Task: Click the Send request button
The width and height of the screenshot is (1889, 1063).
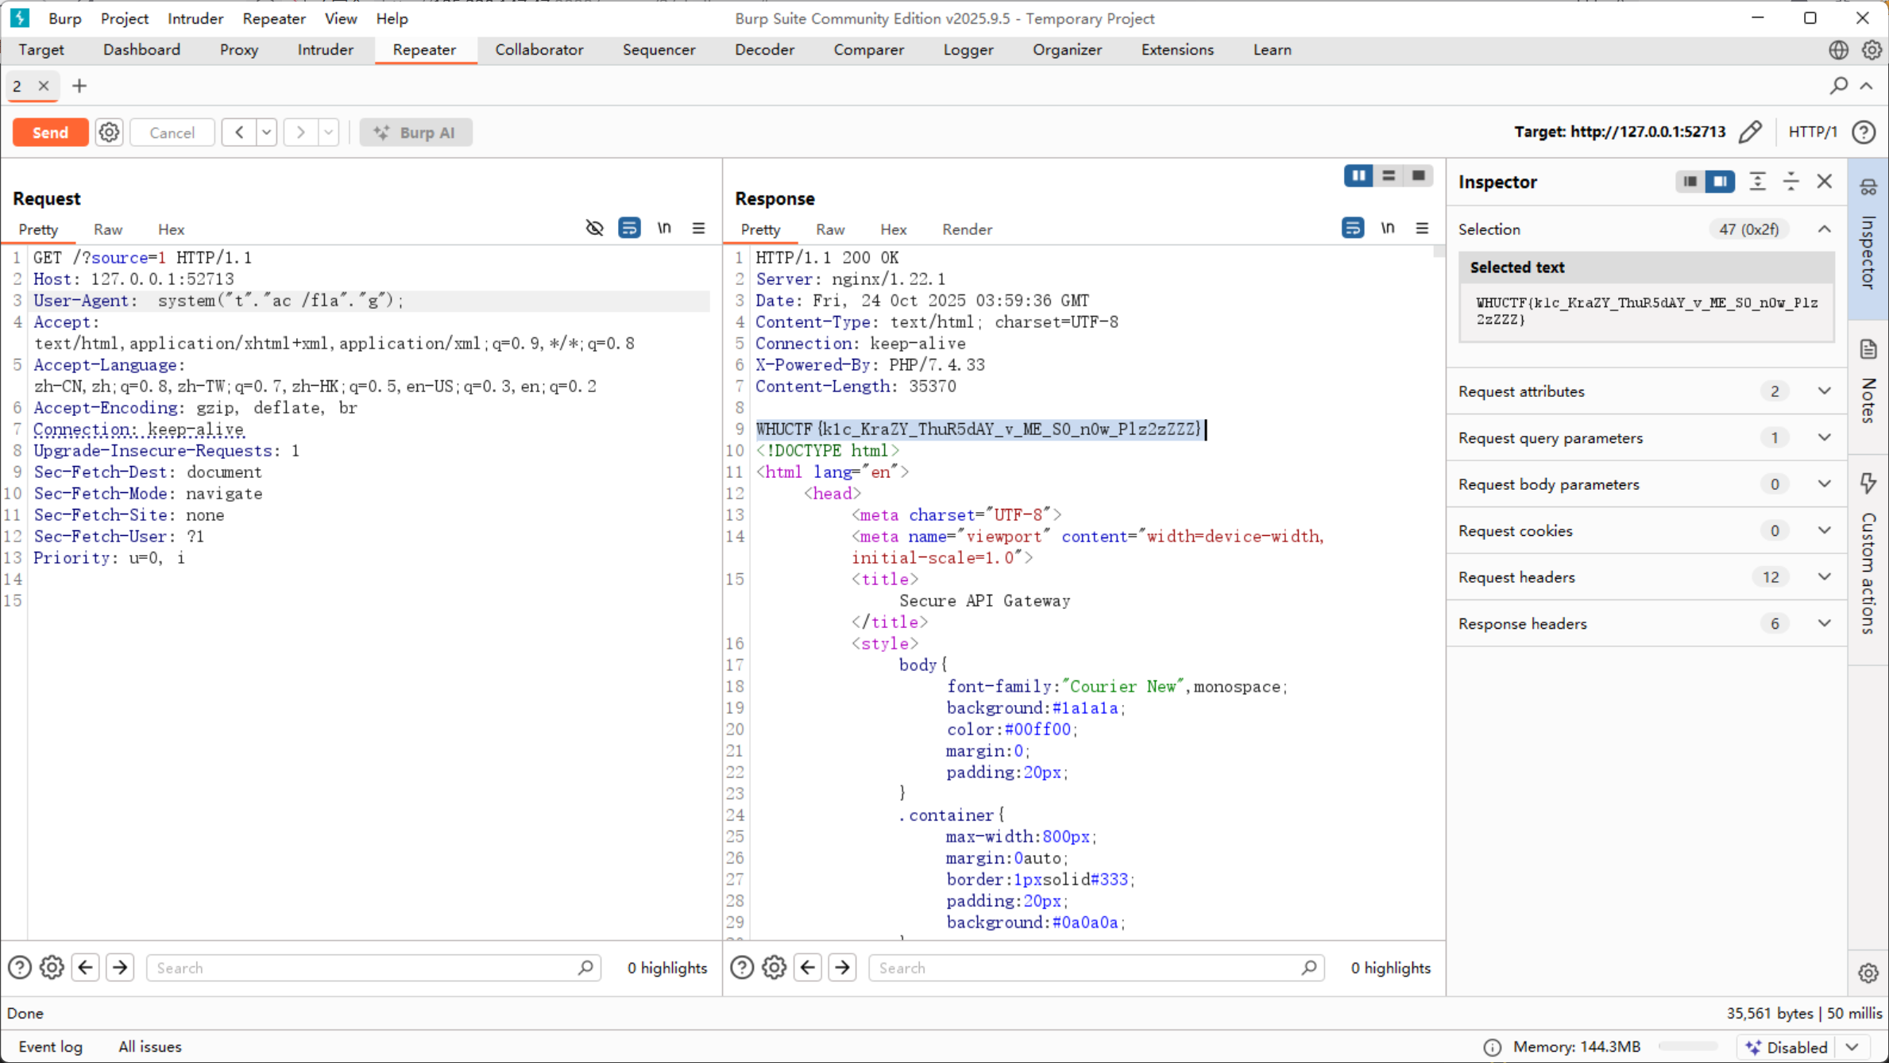Action: coord(50,133)
